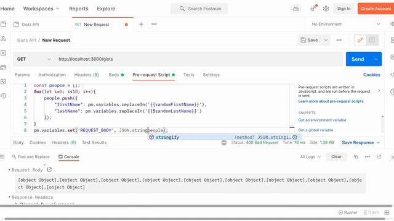Expand the Save Response dropdown
Screen dimensions: 394x221
(x=378, y=142)
